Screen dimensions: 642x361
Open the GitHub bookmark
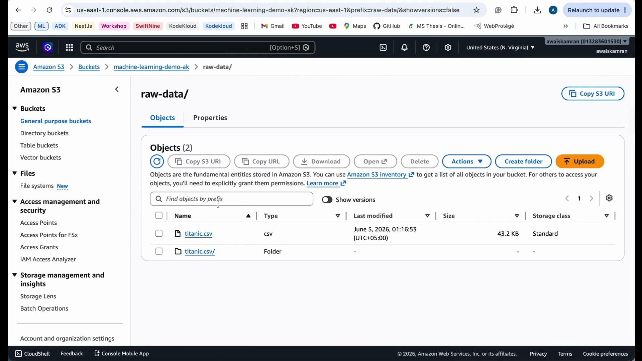point(387,26)
